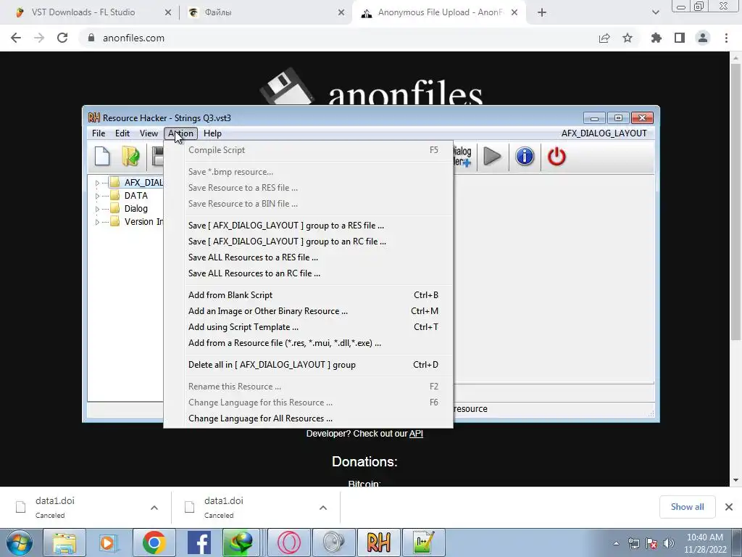Open the anonfiles API link
Viewport: 742px width, 557px height.
click(416, 434)
